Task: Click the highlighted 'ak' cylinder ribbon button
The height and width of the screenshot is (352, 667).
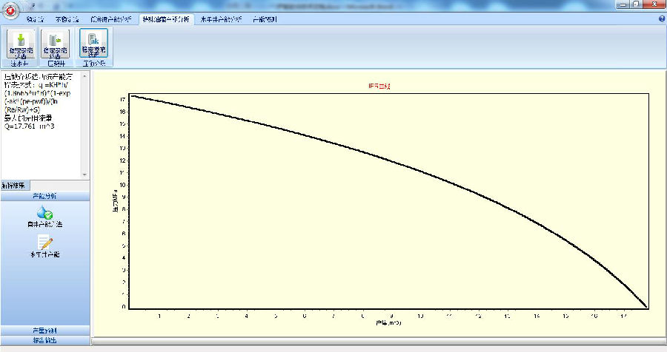Action: click(x=93, y=44)
